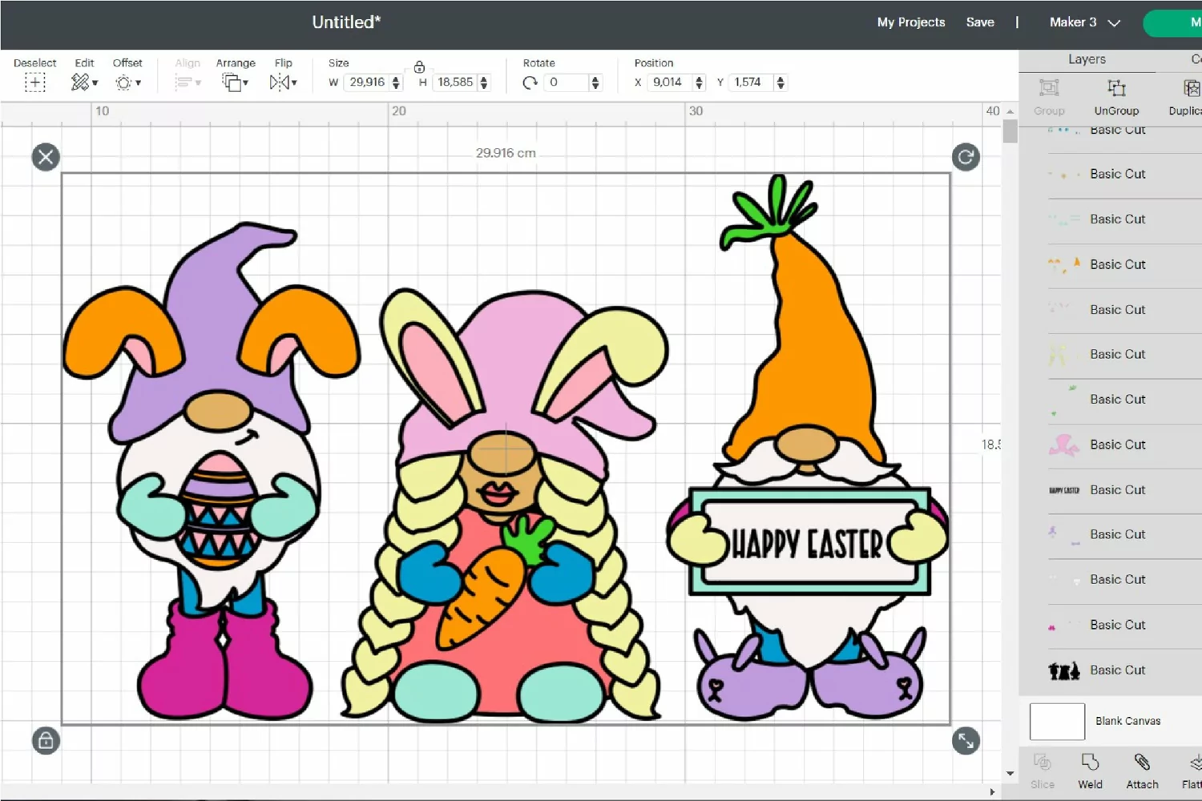The height and width of the screenshot is (801, 1202).
Task: Open the Maker 3 machine dropdown
Action: coord(1085,22)
